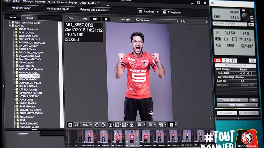Click the fit-to-window icon in preview toolbar
Viewport: 264px width, 148px height.
tap(70, 125)
